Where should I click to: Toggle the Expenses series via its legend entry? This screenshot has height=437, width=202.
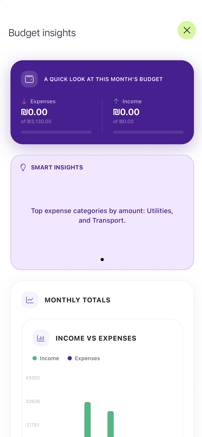pyautogui.click(x=83, y=358)
